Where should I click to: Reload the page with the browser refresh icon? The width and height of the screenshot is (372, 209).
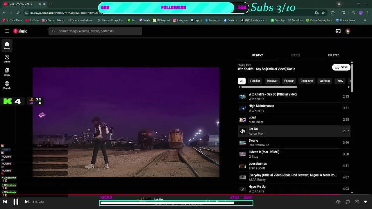18,13
